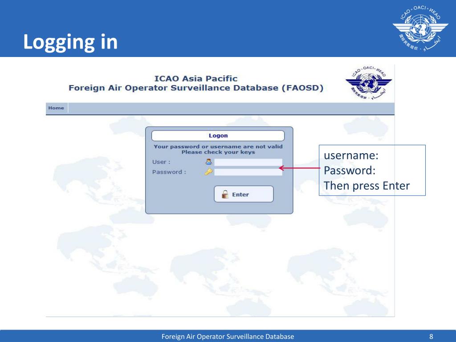This screenshot has height=342, width=456.
Task: Click the ICAO logo in FAOSD page header
Action: coord(368,82)
